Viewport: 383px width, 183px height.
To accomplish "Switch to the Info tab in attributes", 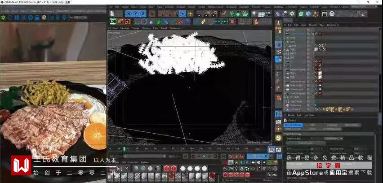I will tap(312, 125).
